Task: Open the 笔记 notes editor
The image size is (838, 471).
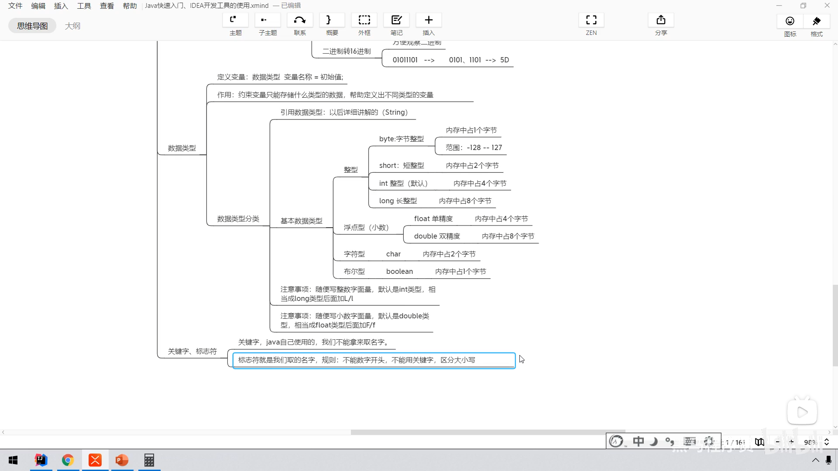Action: (x=396, y=20)
